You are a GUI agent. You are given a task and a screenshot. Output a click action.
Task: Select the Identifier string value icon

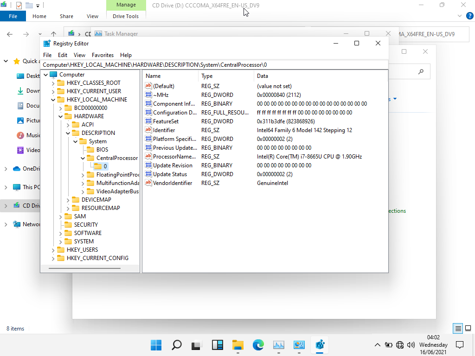(148, 130)
